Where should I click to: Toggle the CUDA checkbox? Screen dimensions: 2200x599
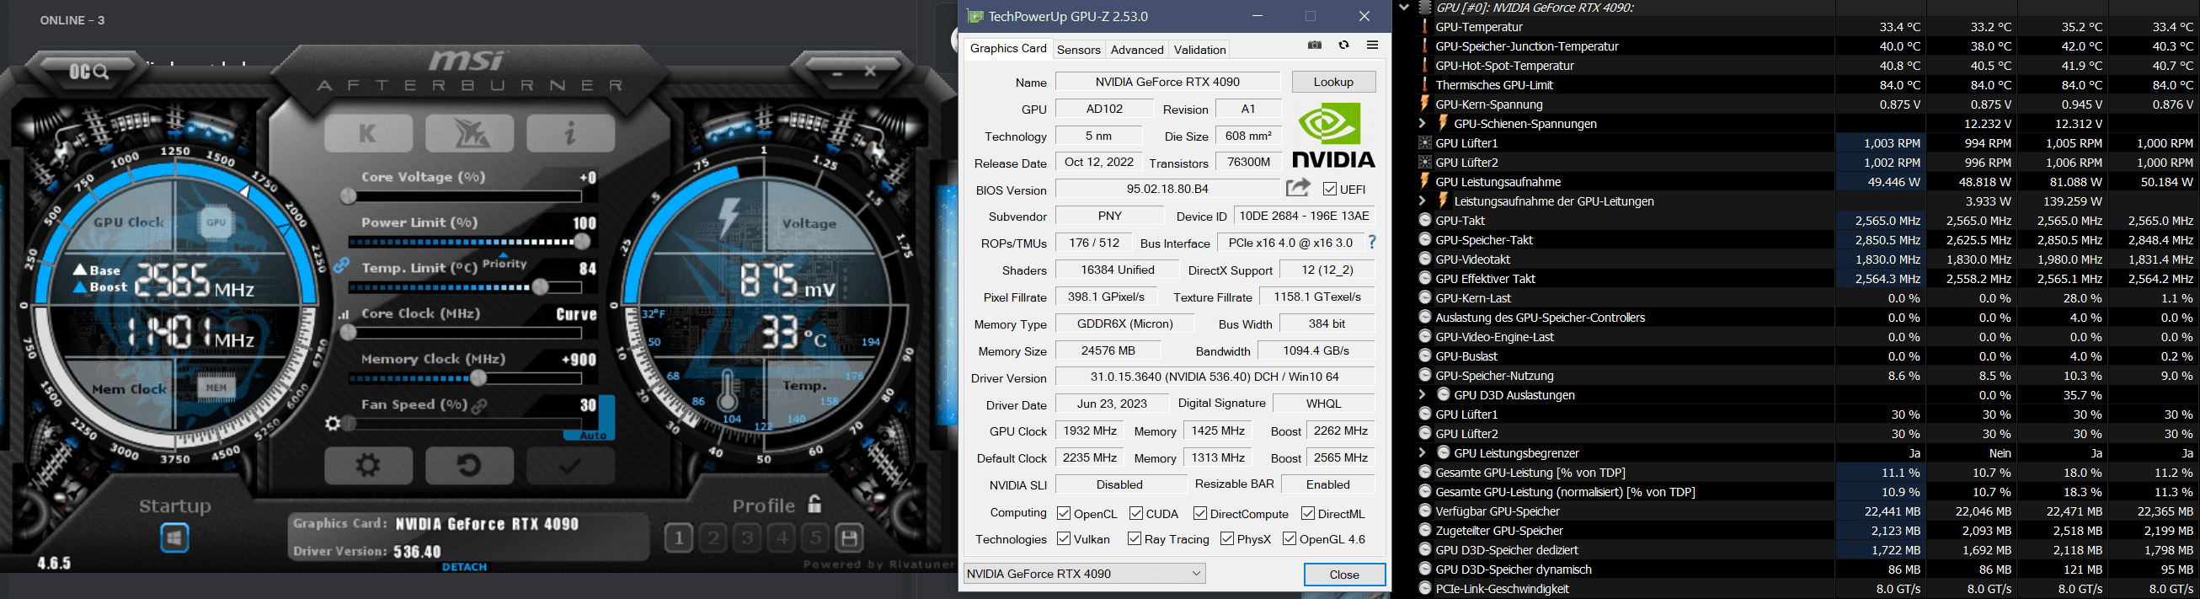(1136, 514)
